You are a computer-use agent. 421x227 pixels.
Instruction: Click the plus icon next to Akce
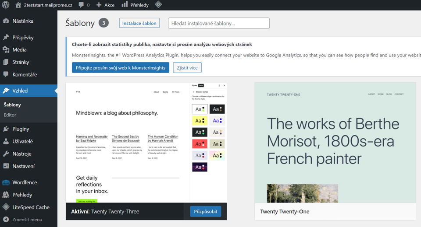99,5
